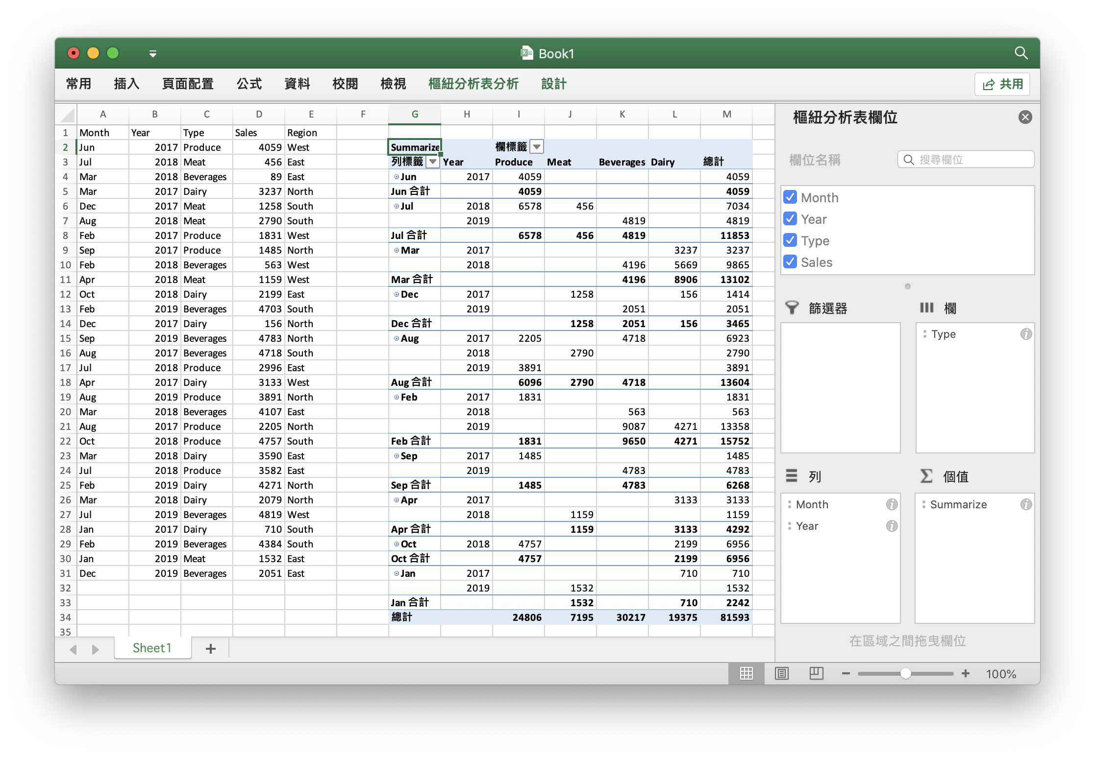Image resolution: width=1095 pixels, height=757 pixels.
Task: Switch to Page Layout view icon
Action: pyautogui.click(x=781, y=674)
